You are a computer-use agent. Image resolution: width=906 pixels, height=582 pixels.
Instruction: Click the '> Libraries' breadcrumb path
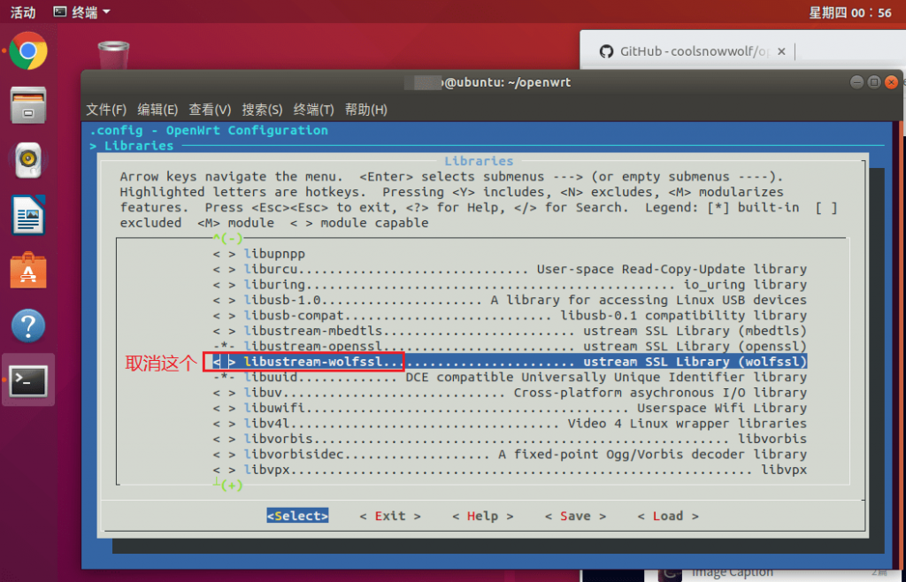point(132,145)
